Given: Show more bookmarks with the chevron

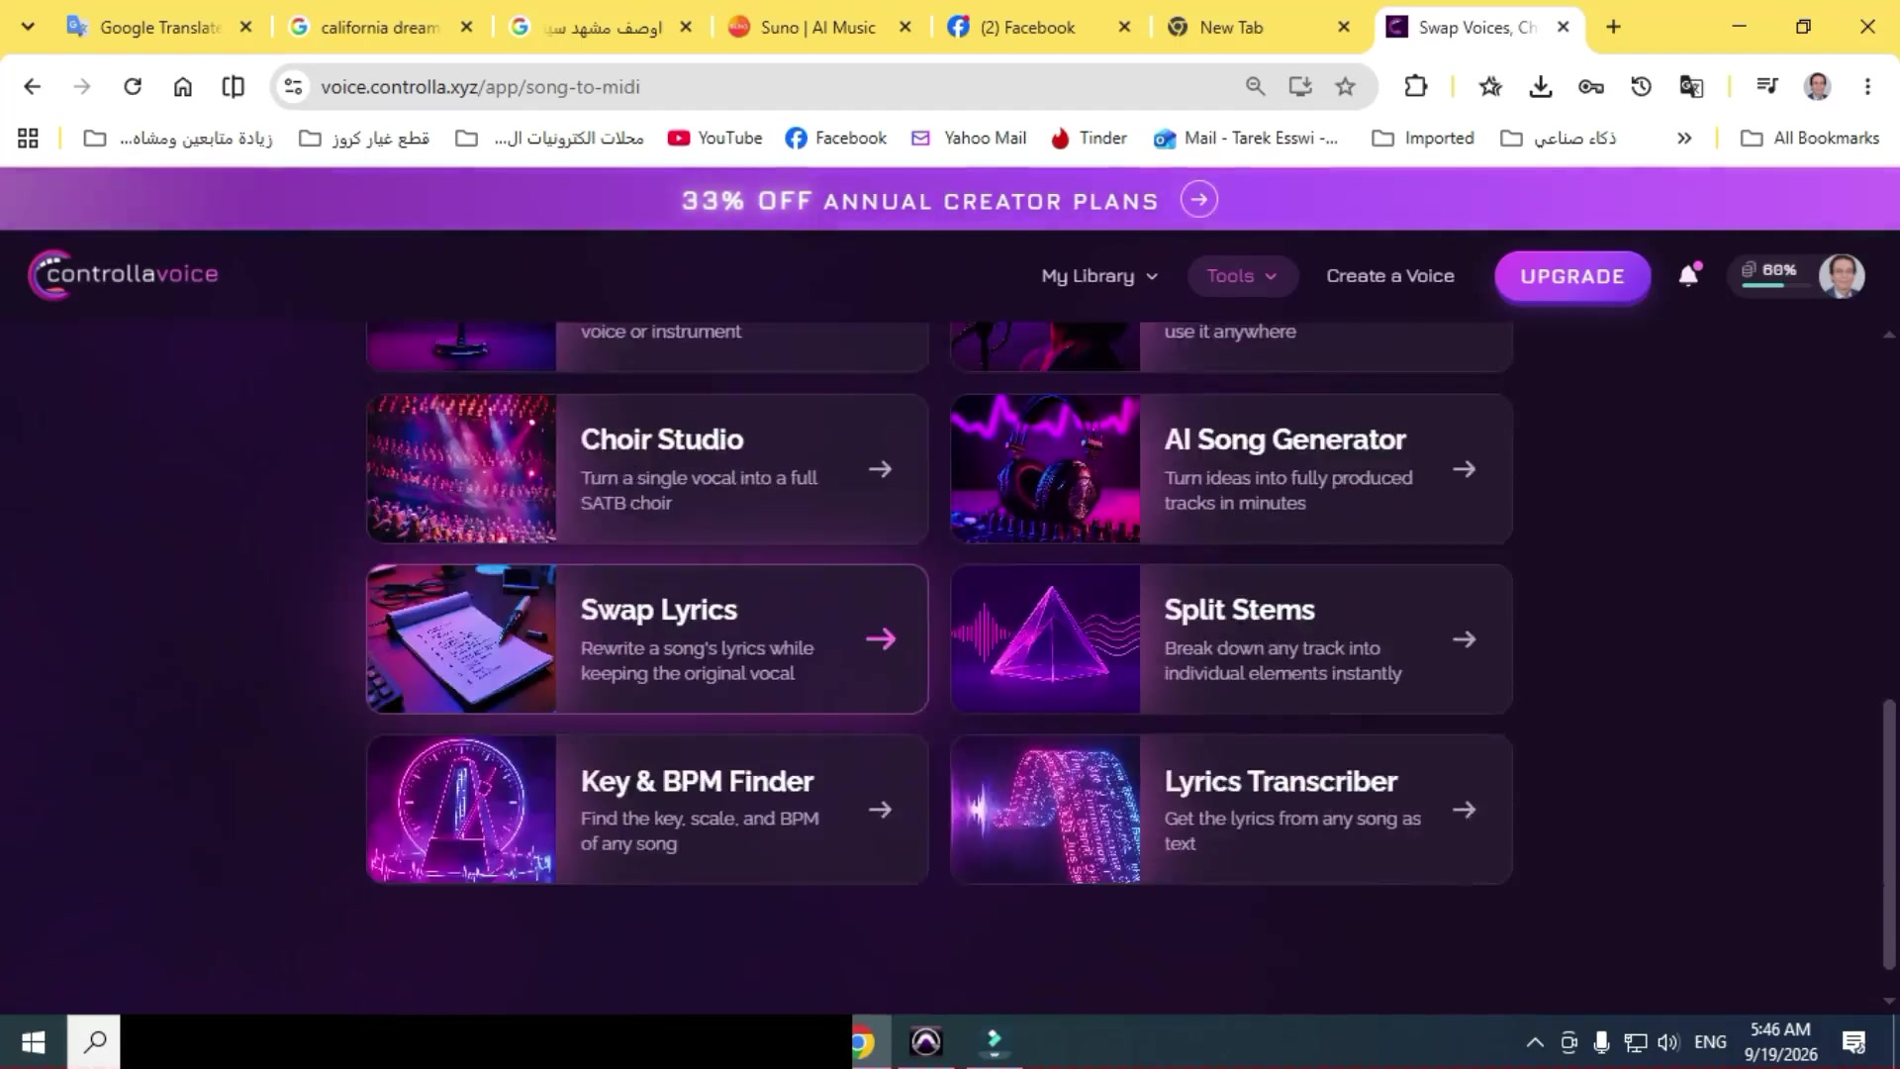Looking at the screenshot, I should (1684, 139).
